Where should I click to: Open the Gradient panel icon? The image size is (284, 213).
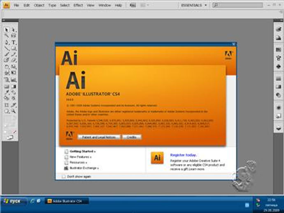click(278, 87)
